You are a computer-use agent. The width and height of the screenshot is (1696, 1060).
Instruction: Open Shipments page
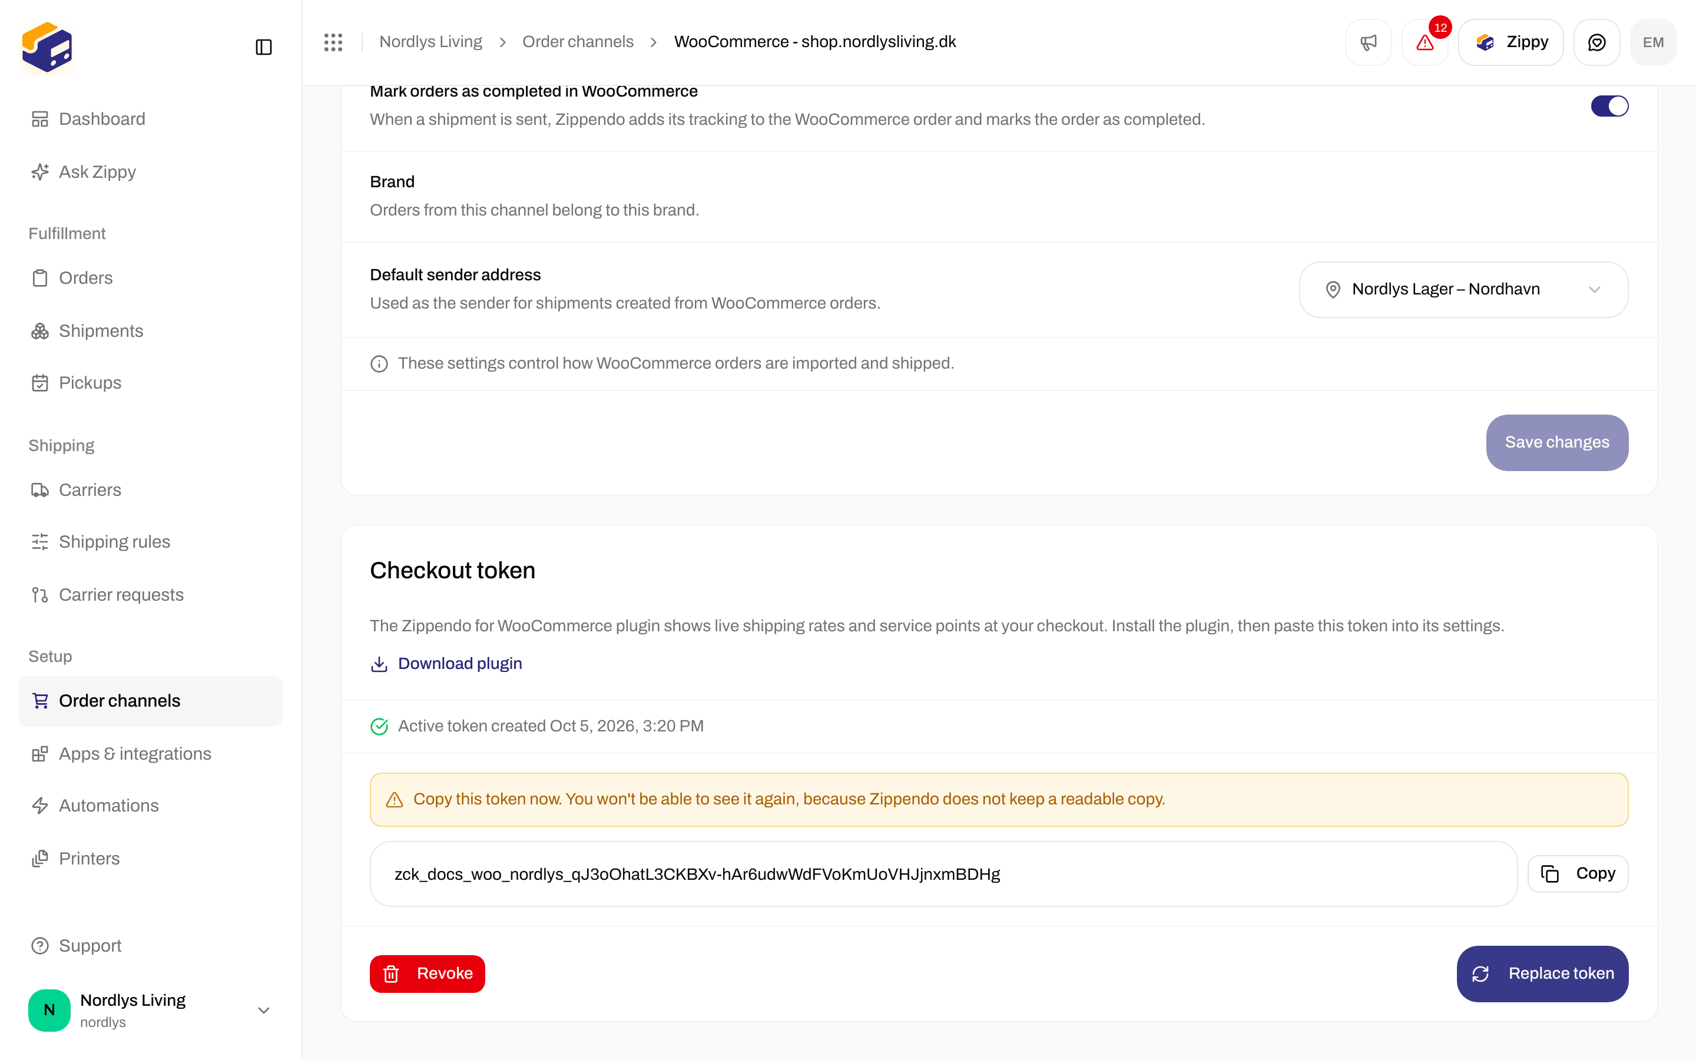pyautogui.click(x=151, y=331)
